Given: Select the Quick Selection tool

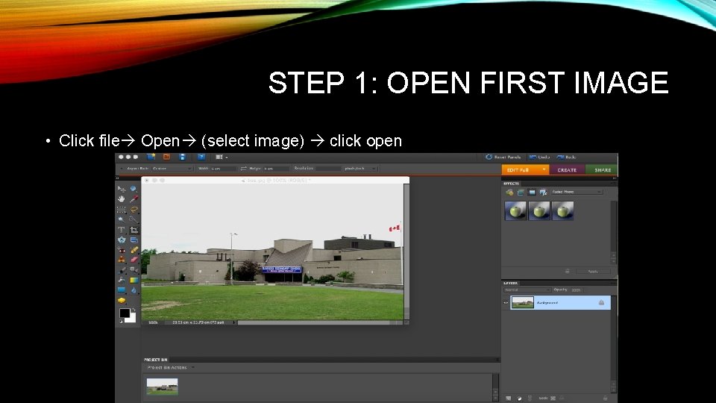Looking at the screenshot, I should click(134, 219).
